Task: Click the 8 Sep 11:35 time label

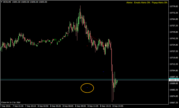Action: point(93,106)
